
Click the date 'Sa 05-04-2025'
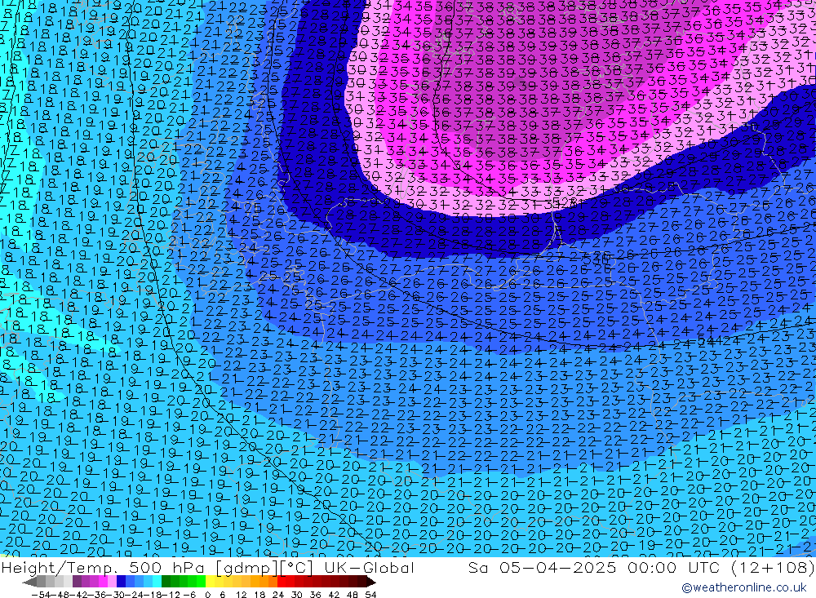click(542, 567)
